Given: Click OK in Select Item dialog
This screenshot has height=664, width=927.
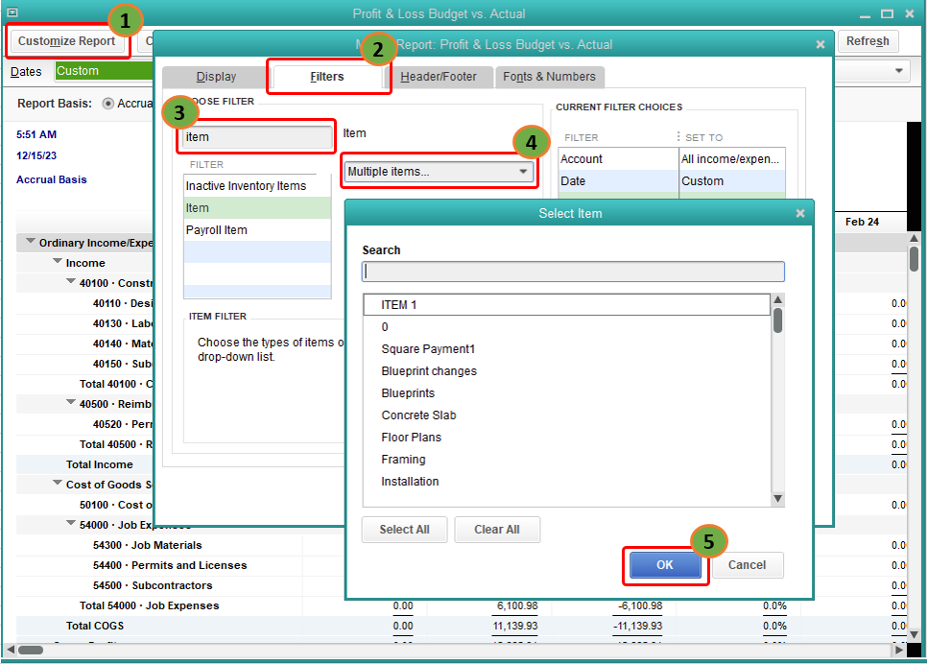Looking at the screenshot, I should 665,564.
